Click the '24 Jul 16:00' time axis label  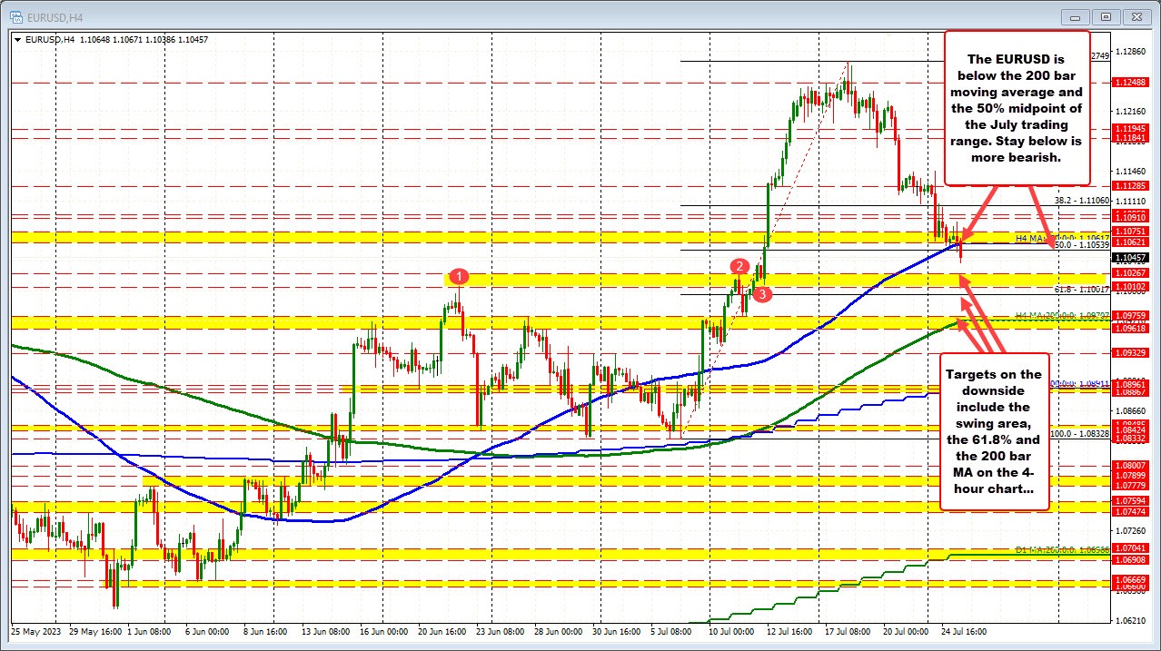click(x=964, y=631)
